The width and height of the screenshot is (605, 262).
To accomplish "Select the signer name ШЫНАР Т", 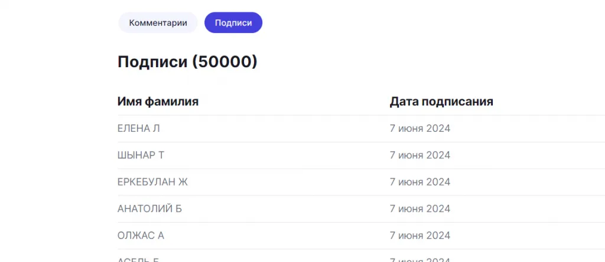I will point(141,155).
